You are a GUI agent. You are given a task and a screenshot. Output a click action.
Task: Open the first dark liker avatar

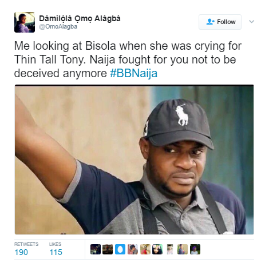click(x=96, y=249)
